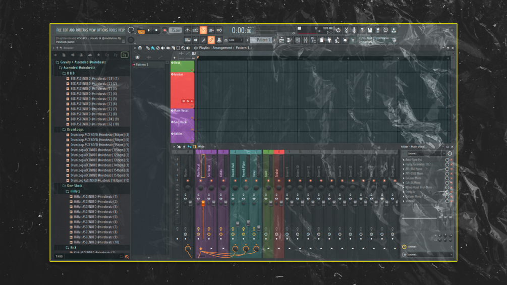This screenshot has height=285, width=507.
Task: Click the add new pattern plus button
Action: (x=275, y=40)
